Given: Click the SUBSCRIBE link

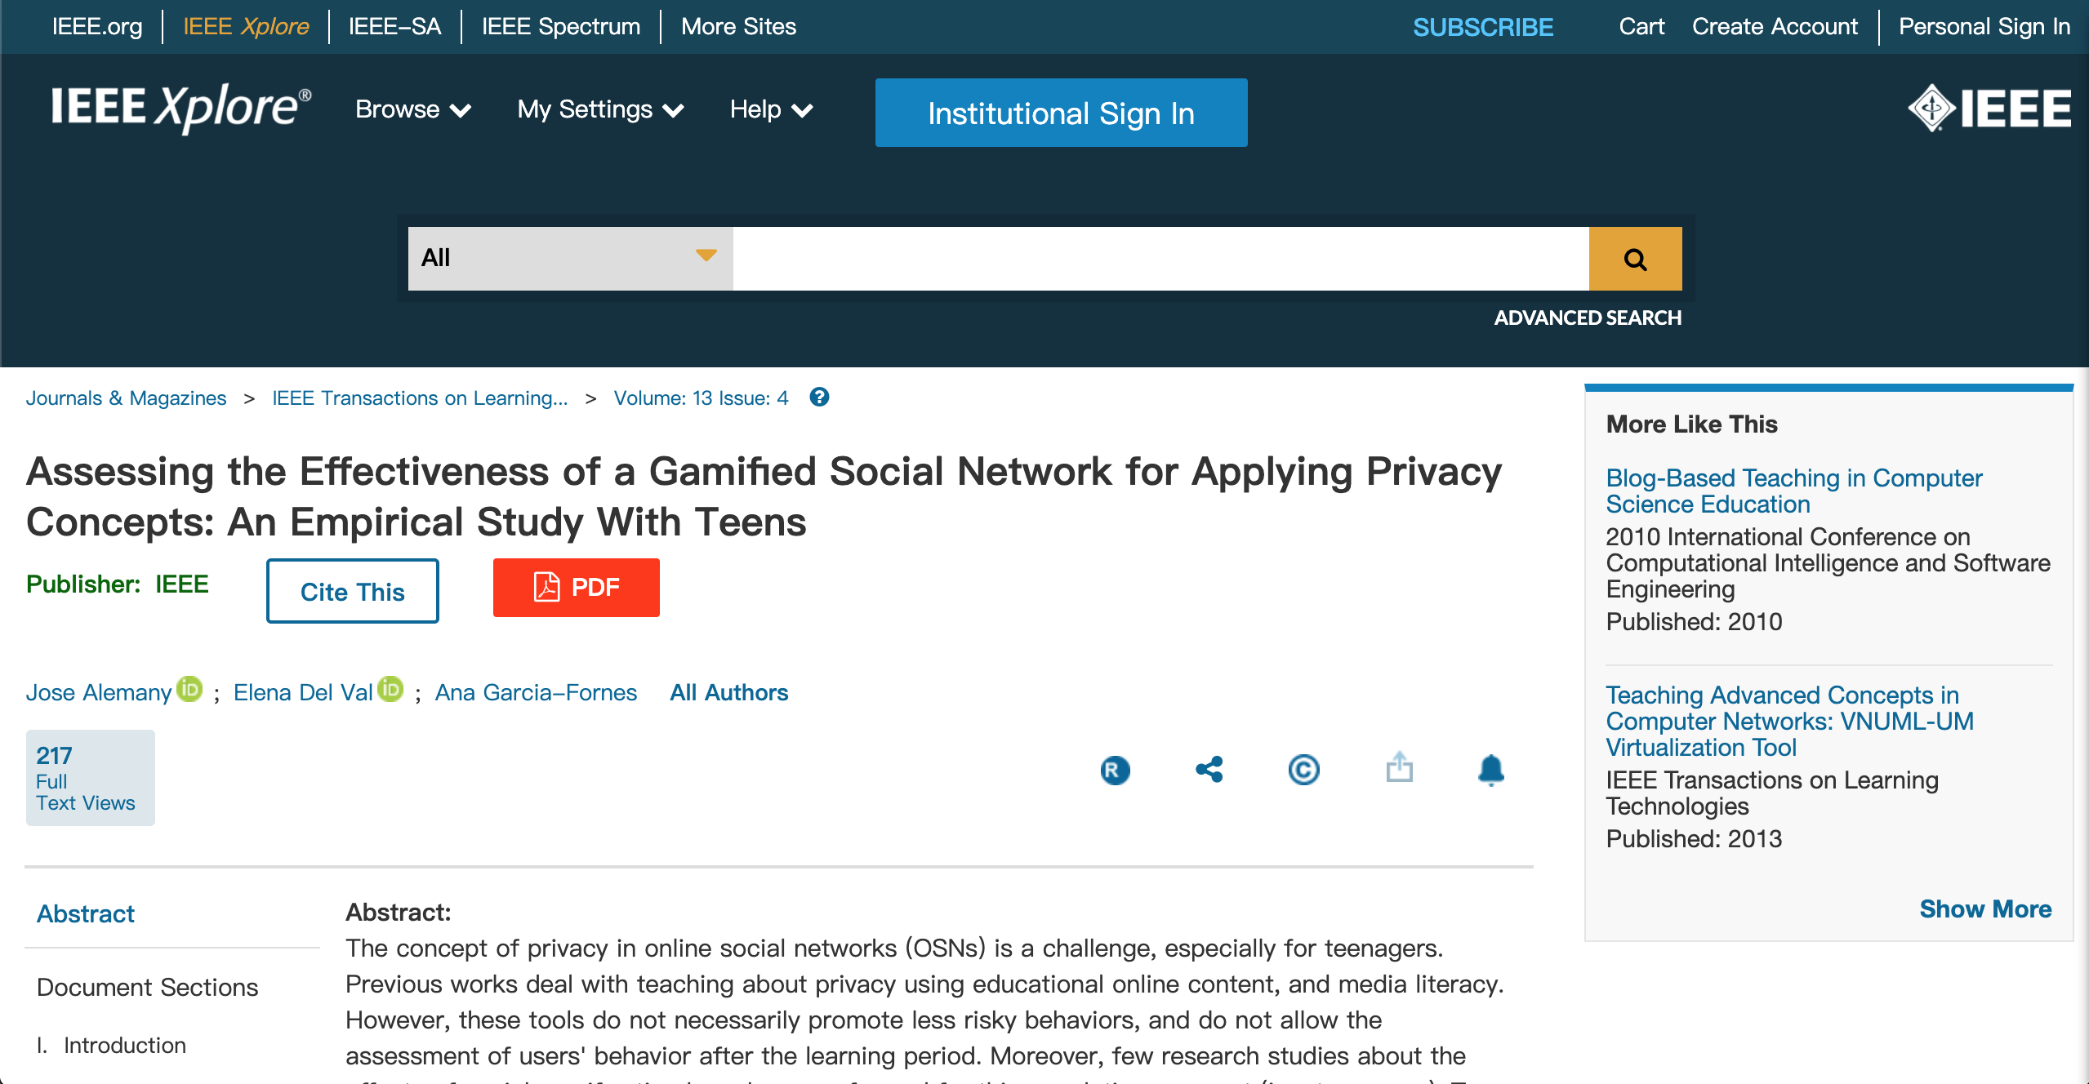Looking at the screenshot, I should (x=1483, y=27).
